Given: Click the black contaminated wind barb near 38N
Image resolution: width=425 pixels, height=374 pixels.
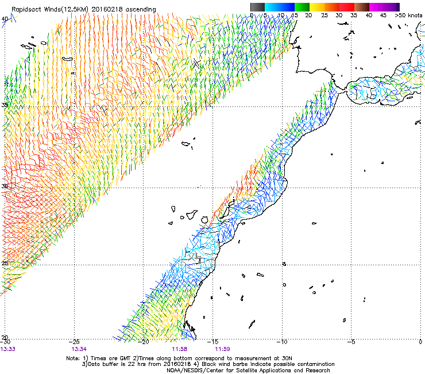Looking at the screenshot, I should coord(196,64).
